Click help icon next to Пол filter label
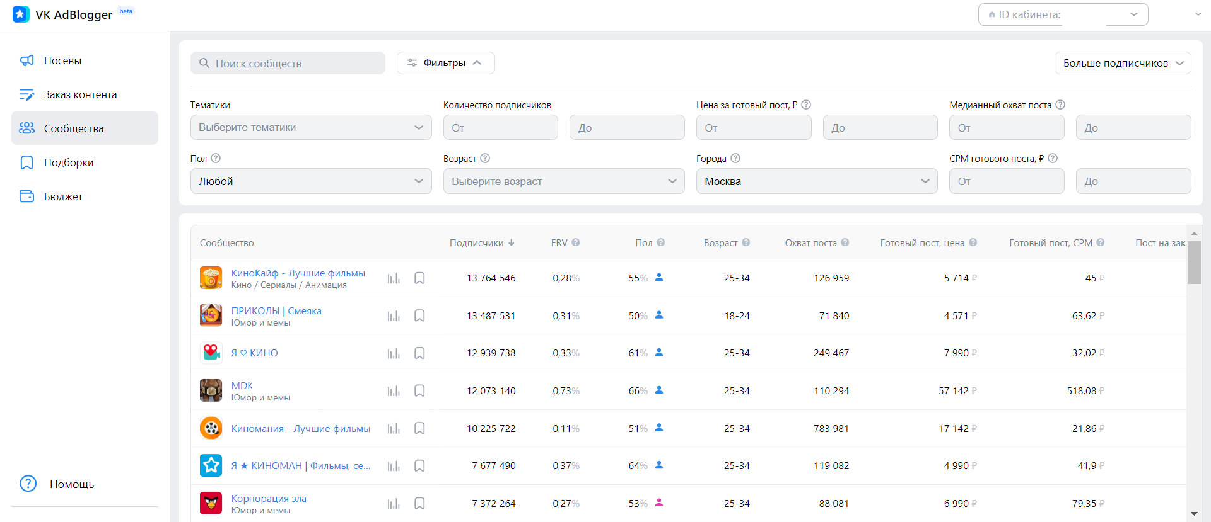The width and height of the screenshot is (1211, 522). pos(216,158)
